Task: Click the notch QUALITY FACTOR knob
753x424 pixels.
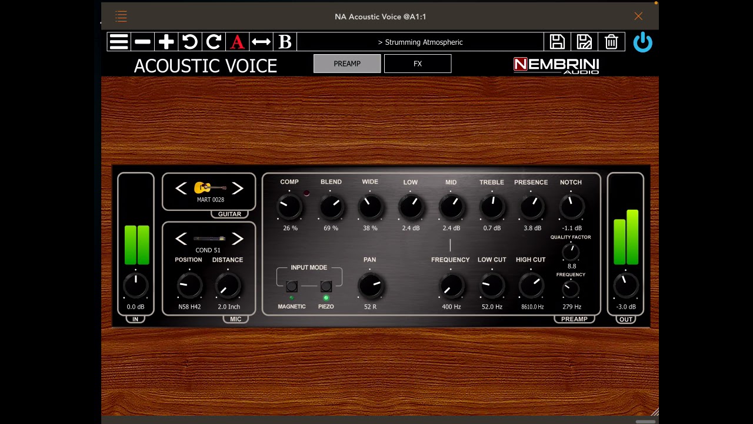Action: pyautogui.click(x=571, y=252)
